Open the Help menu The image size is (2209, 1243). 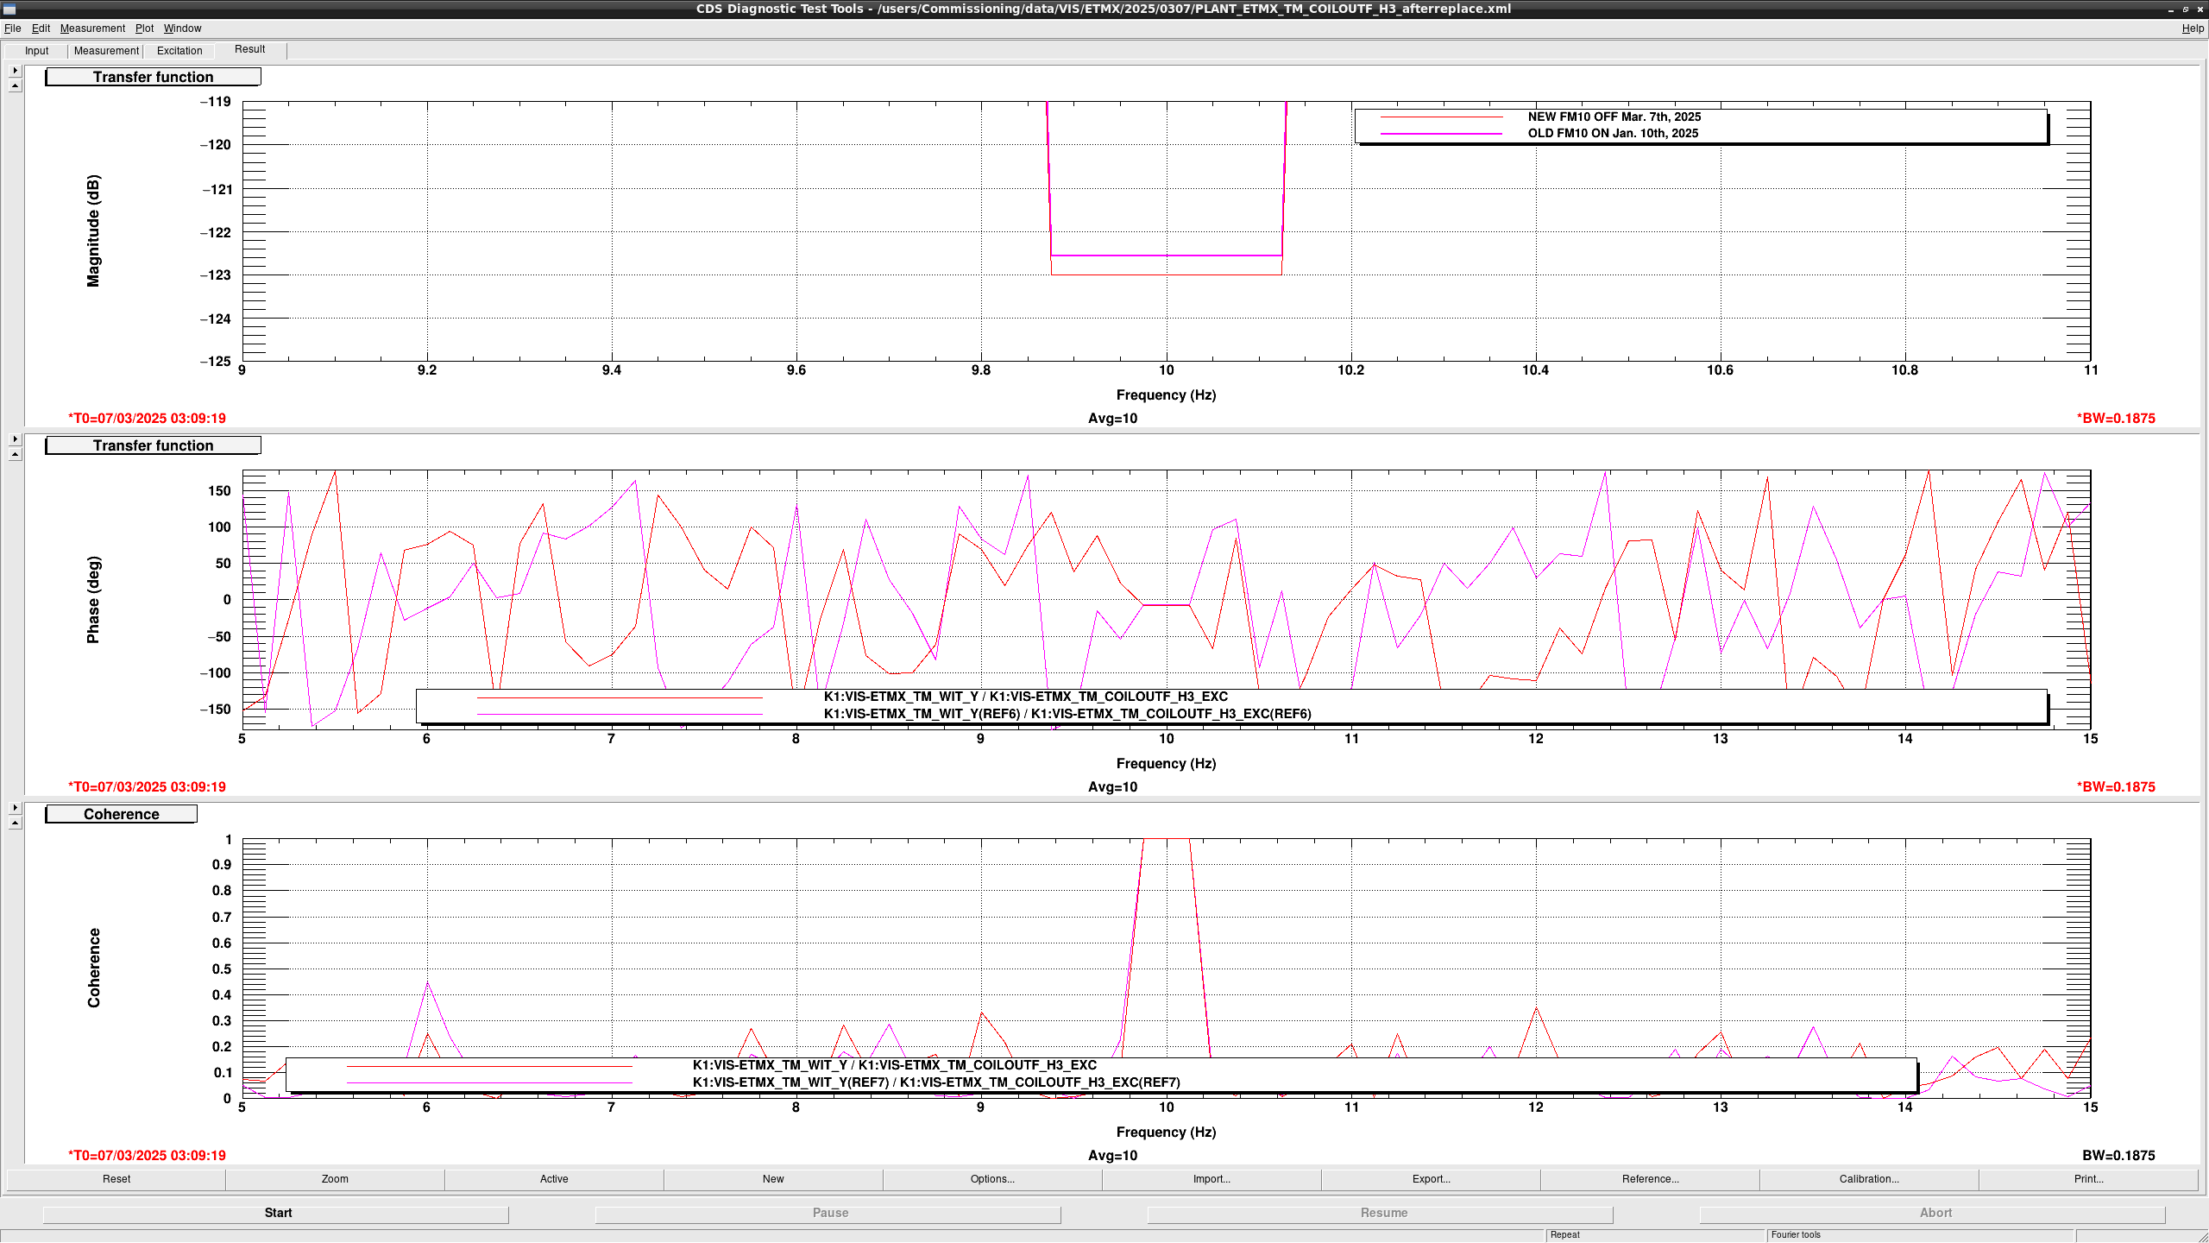pyautogui.click(x=2193, y=28)
